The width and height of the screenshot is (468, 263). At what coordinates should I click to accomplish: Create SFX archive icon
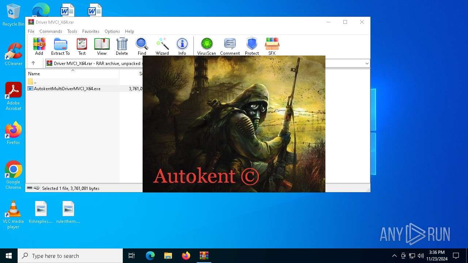(x=272, y=46)
